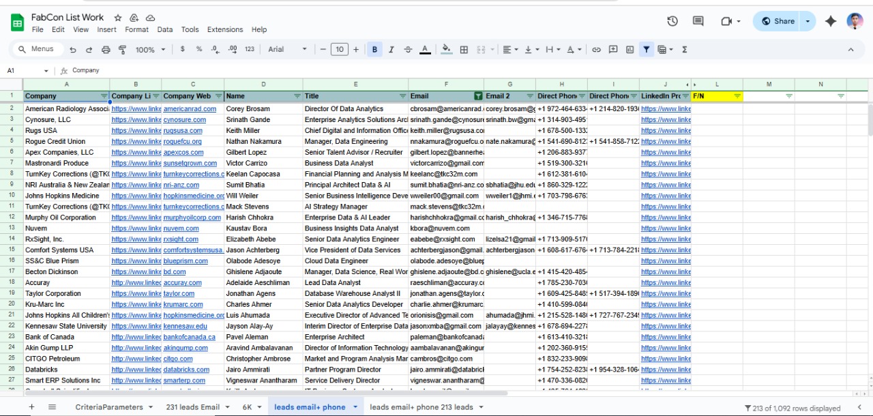Open text wrapping dropdown

(553, 49)
